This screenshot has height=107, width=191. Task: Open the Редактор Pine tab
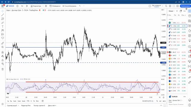click(x=26, y=106)
